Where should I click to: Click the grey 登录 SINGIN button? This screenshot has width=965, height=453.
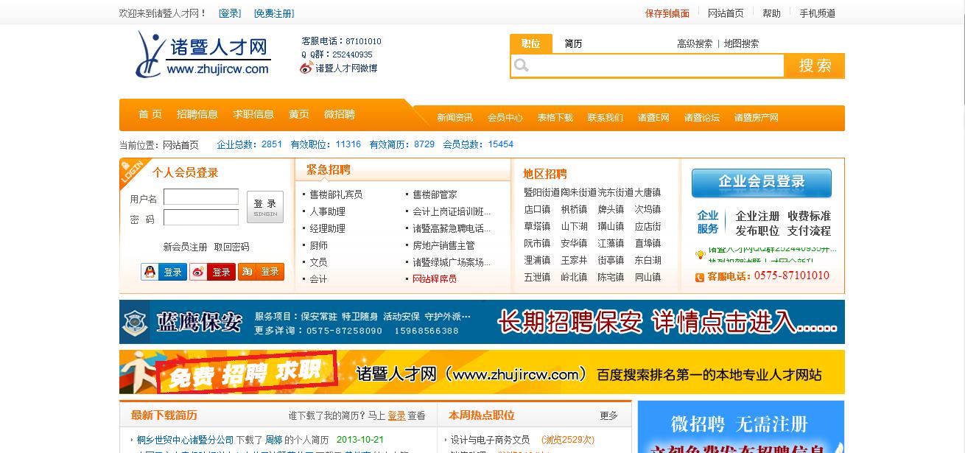coord(265,207)
